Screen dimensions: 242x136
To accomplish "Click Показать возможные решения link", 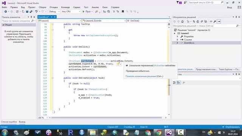I will coord(141,76).
